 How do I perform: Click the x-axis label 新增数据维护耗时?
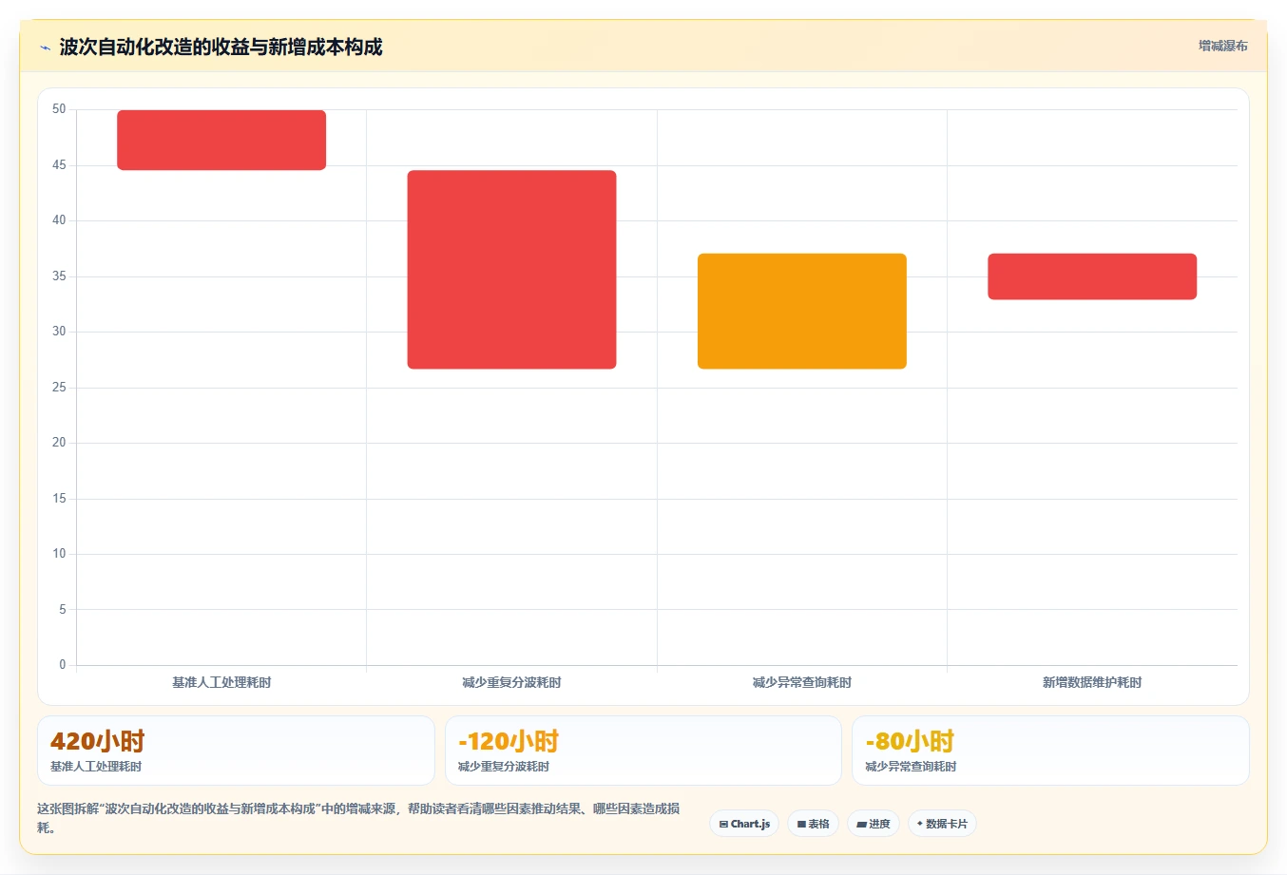click(1092, 682)
